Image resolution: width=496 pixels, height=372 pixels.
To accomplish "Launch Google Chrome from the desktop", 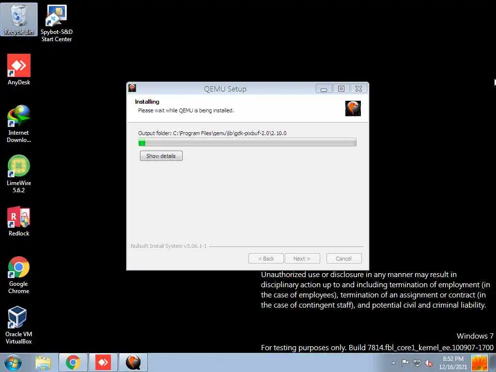I will point(19,275).
